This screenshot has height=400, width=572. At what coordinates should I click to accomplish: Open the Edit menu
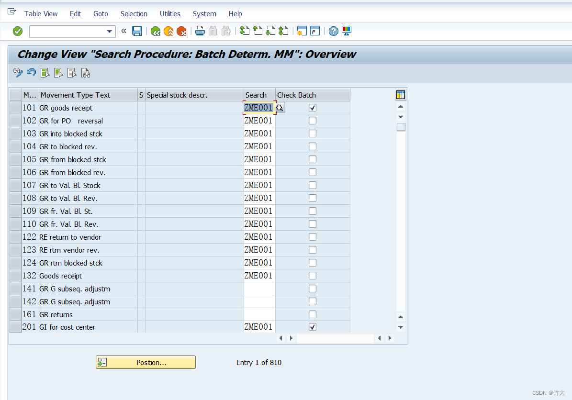coord(75,14)
